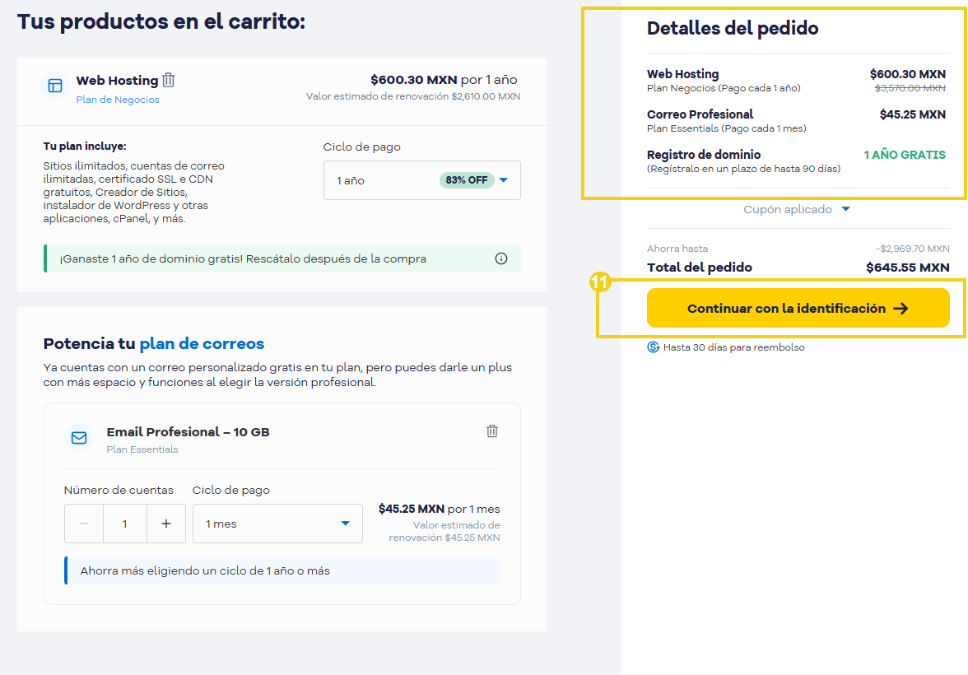This screenshot has height=675, width=968.
Task: Click 'Ahorra hasta' label
Action: 677,249
